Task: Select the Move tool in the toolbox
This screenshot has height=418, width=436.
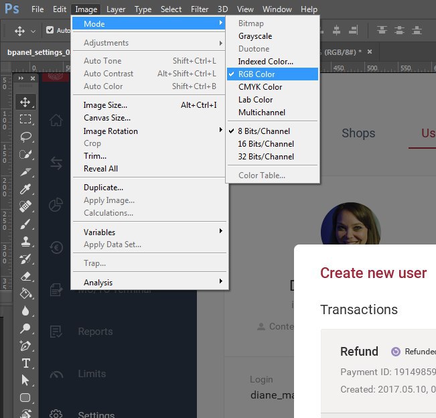Action: (25, 102)
